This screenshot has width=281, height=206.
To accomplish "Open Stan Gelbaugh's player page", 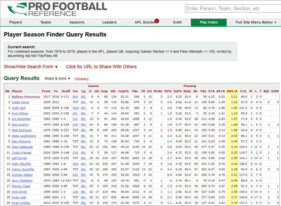I will (x=22, y=147).
